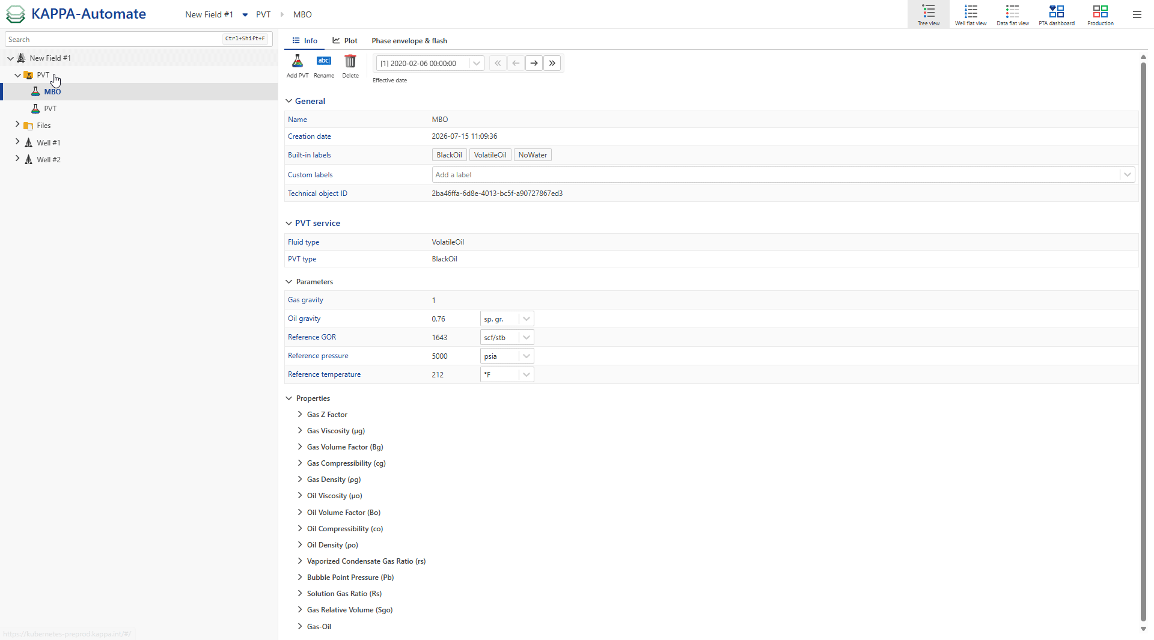Click the vertical scrollbar down arrow

pyautogui.click(x=1143, y=629)
